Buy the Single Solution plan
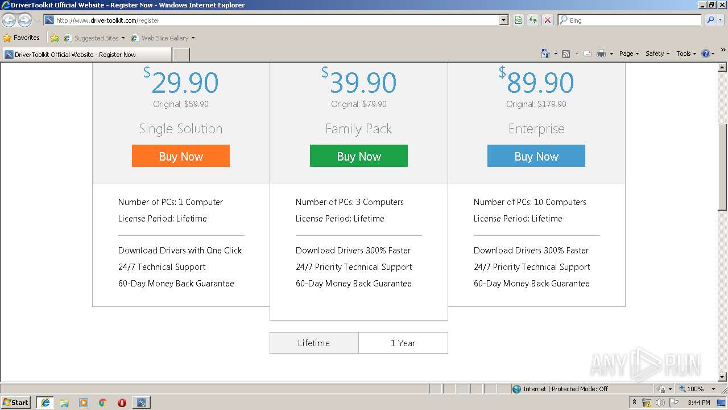The width and height of the screenshot is (728, 410). (181, 156)
